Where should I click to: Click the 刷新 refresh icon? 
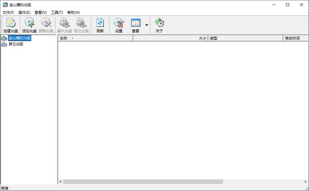100,25
